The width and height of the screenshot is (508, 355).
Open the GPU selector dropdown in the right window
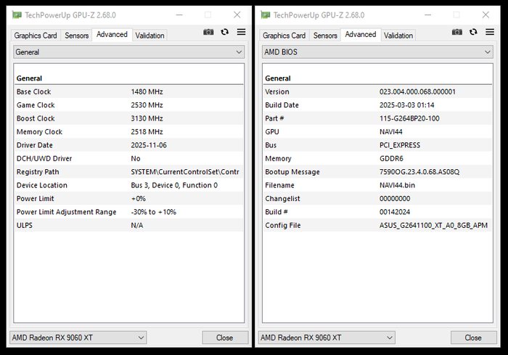pos(327,338)
